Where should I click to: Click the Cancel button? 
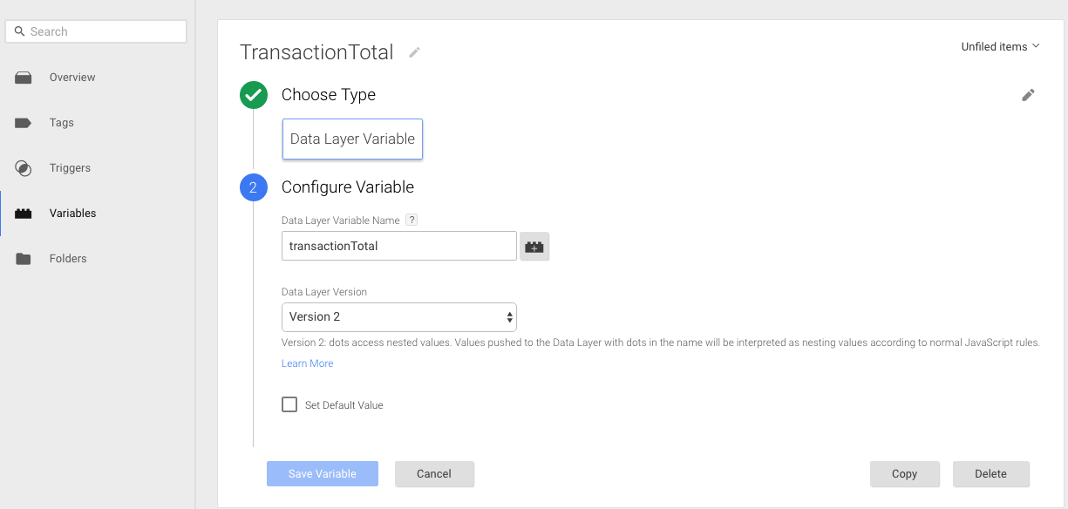point(434,474)
